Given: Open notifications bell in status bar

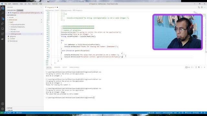Looking at the screenshot, I should click(x=205, y=113).
